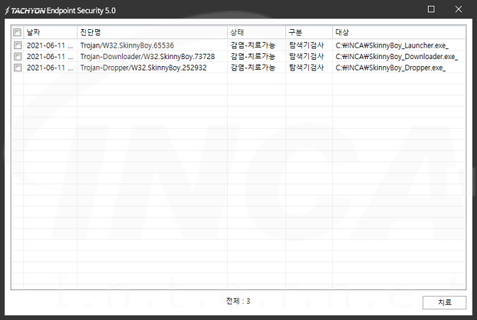Click the 치료 button
The width and height of the screenshot is (477, 320).
point(444,302)
